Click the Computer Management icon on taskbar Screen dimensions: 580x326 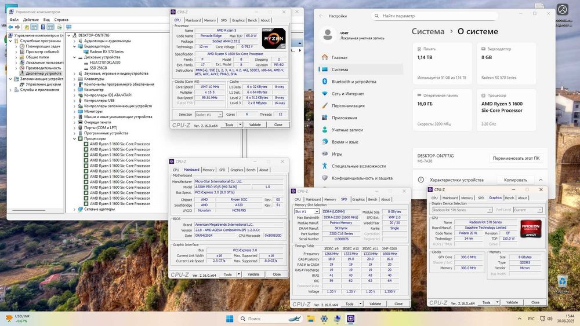point(338,318)
